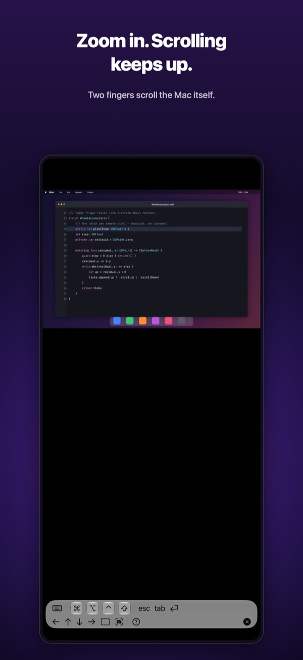Open the Editor app menu
The width and height of the screenshot is (303, 660).
pos(52,192)
